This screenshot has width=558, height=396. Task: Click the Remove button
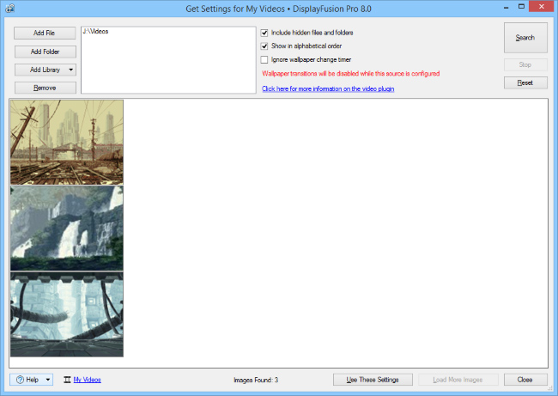point(45,88)
